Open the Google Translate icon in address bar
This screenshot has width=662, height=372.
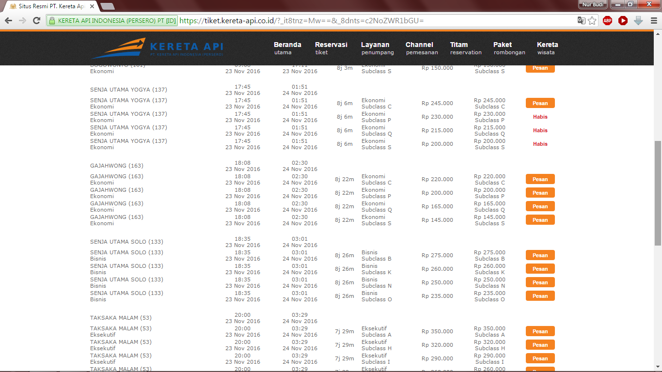(581, 20)
